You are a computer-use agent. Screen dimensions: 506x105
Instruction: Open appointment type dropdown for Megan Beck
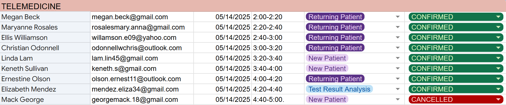click(398, 17)
